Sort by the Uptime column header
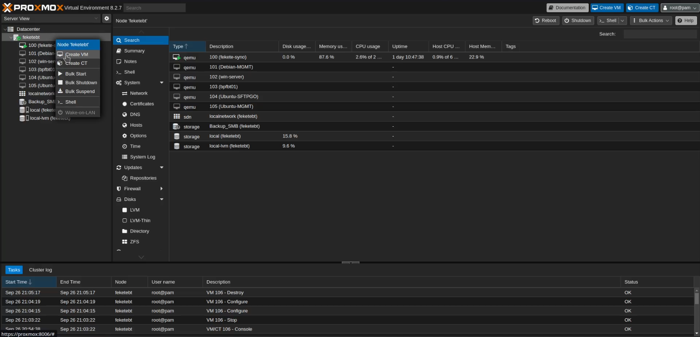The height and width of the screenshot is (337, 700). pyautogui.click(x=408, y=46)
